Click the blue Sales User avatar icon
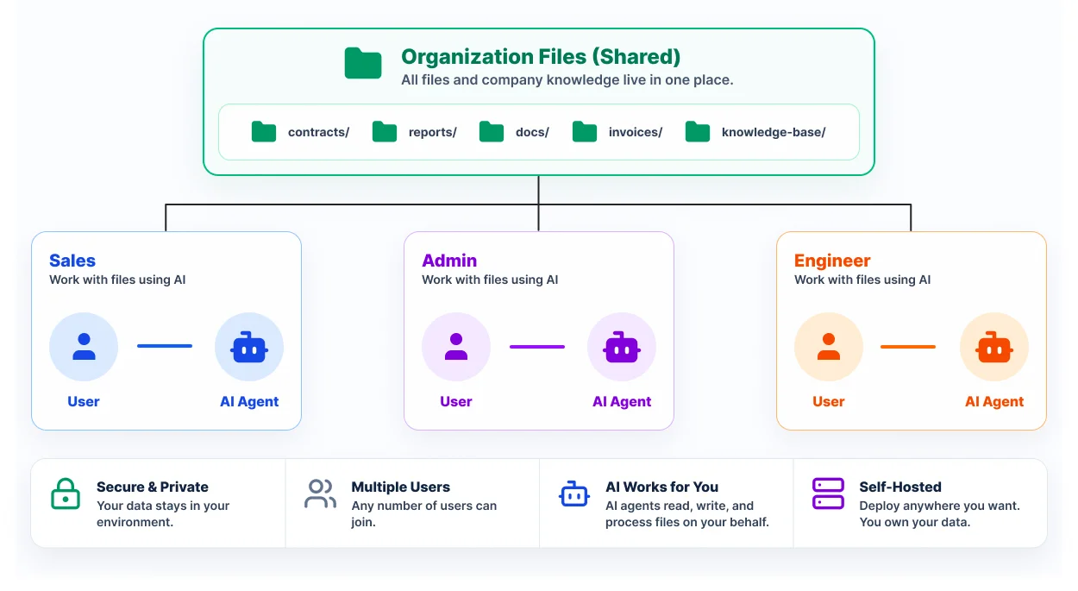 tap(84, 347)
